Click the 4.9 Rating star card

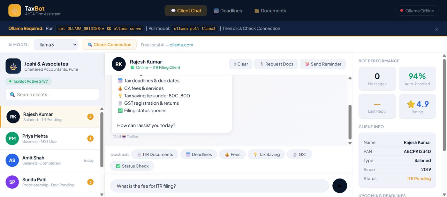click(x=417, y=106)
